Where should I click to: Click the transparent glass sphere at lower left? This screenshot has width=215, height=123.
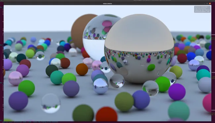point(51,103)
